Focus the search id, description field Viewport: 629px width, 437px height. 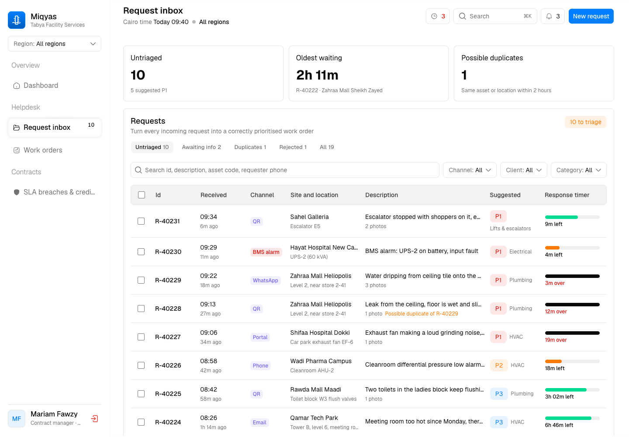[x=285, y=170]
